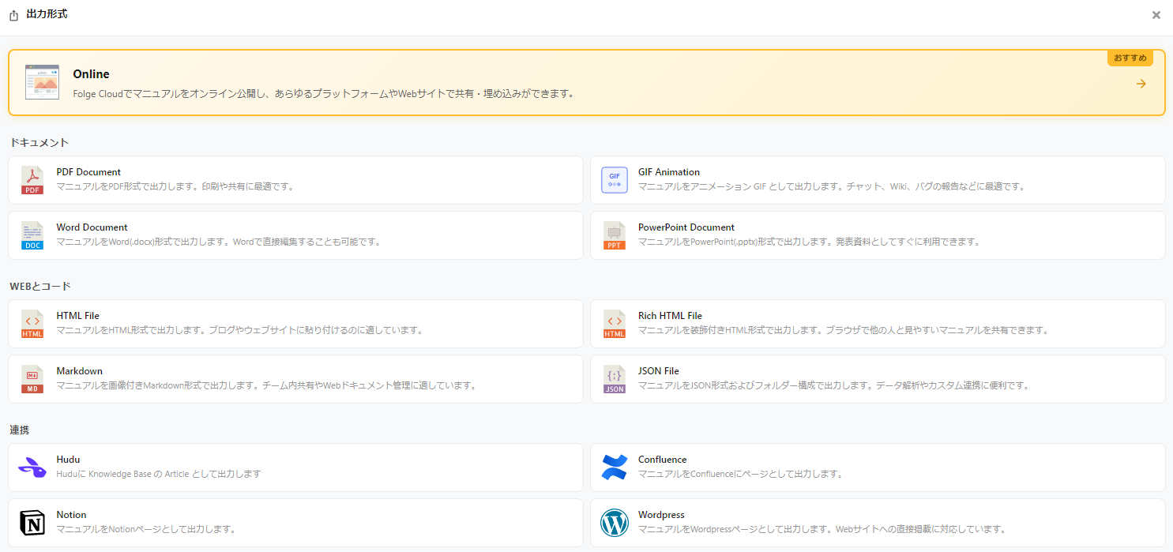1173x552 pixels.
Task: Click the Notion logo icon
Action: click(32, 523)
